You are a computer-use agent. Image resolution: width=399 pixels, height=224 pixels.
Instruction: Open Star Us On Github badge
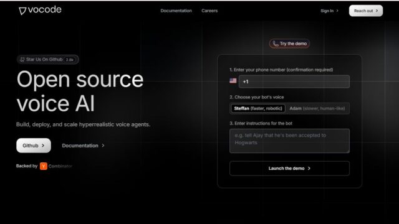pyautogui.click(x=48, y=60)
